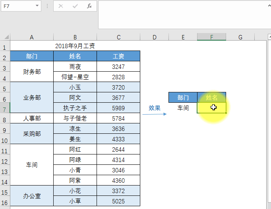The image size is (271, 209).
Task: Select column E header
Action: tap(183, 37)
